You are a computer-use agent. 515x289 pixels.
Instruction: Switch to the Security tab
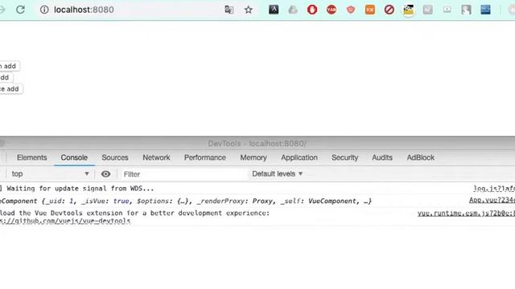(344, 157)
